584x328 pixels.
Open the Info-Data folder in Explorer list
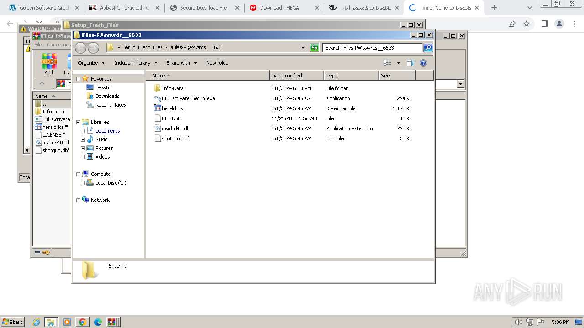[172, 88]
